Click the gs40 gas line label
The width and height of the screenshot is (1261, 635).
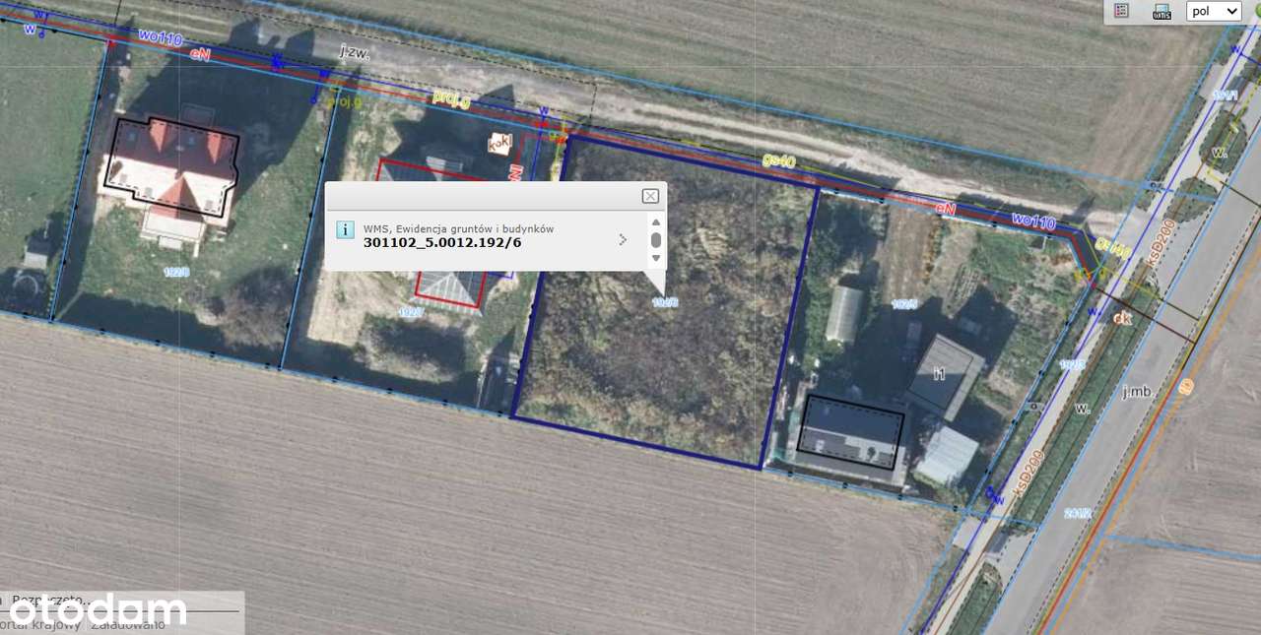[778, 160]
